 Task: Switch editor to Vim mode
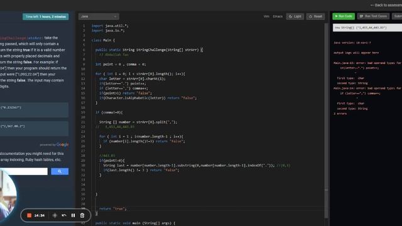266,16
